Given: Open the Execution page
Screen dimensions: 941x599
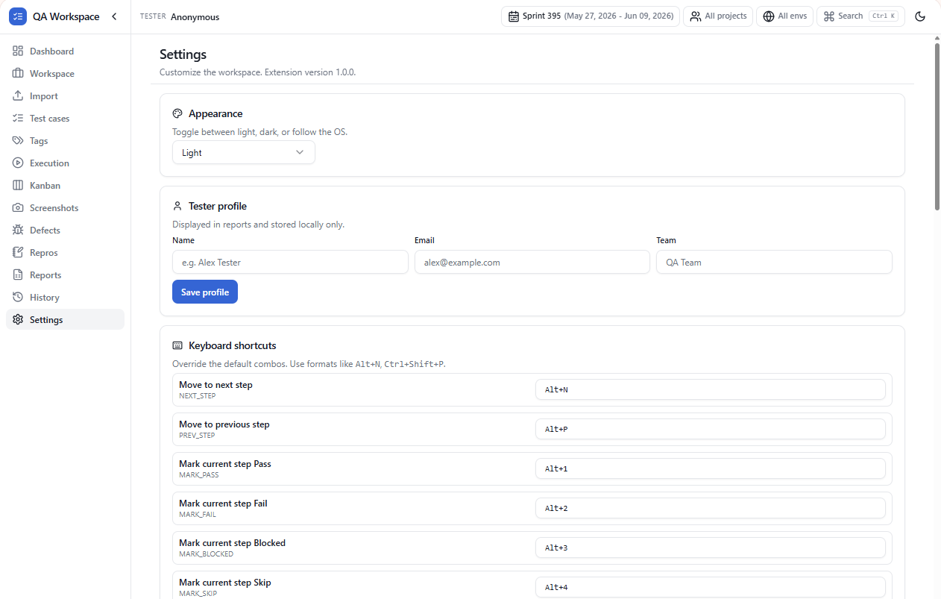Looking at the screenshot, I should [65, 163].
